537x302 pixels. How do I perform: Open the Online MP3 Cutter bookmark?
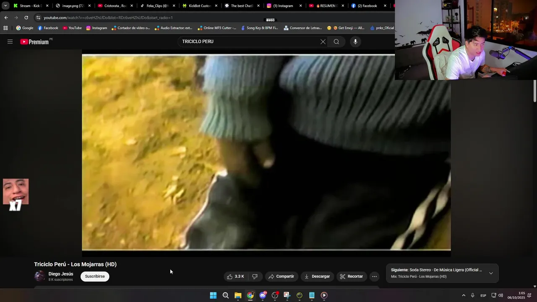coord(217,28)
